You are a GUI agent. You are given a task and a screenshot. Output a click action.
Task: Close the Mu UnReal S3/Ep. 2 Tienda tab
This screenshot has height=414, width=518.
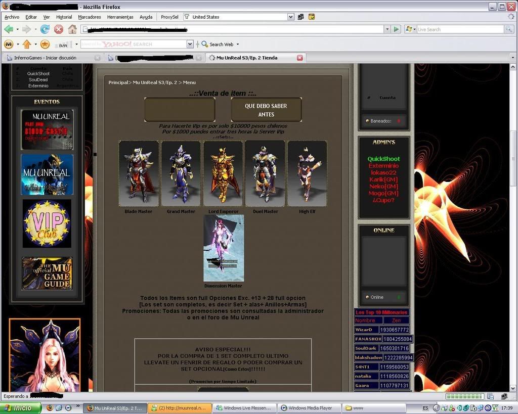pyautogui.click(x=299, y=58)
